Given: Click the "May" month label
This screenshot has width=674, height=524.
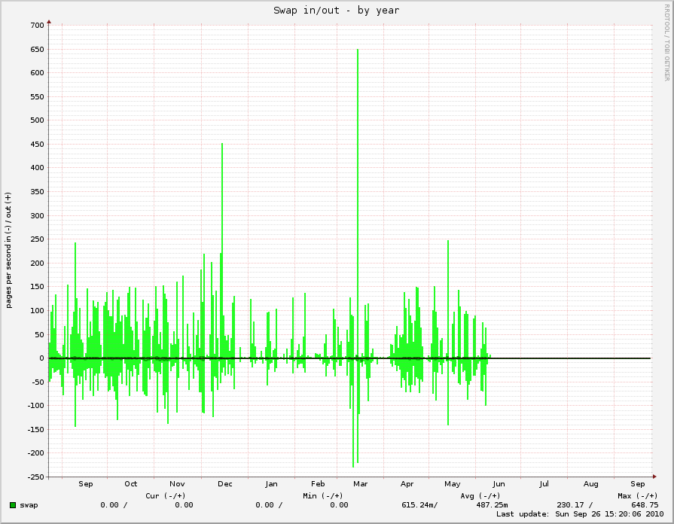Looking at the screenshot, I should point(452,484).
